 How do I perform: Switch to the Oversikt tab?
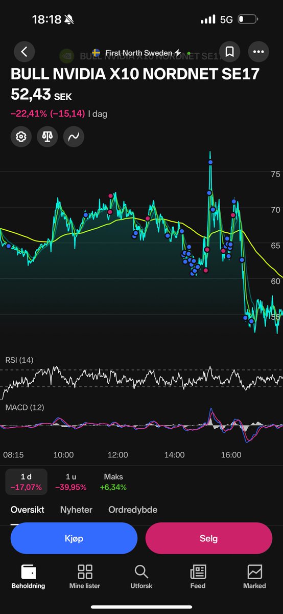[x=28, y=510]
